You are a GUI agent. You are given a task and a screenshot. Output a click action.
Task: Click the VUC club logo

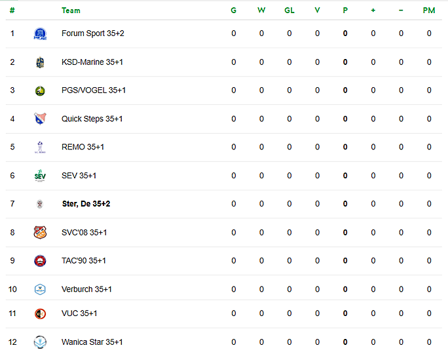pyautogui.click(x=40, y=313)
